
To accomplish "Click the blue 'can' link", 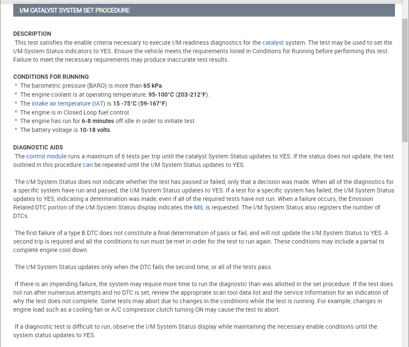I will [x=88, y=165].
